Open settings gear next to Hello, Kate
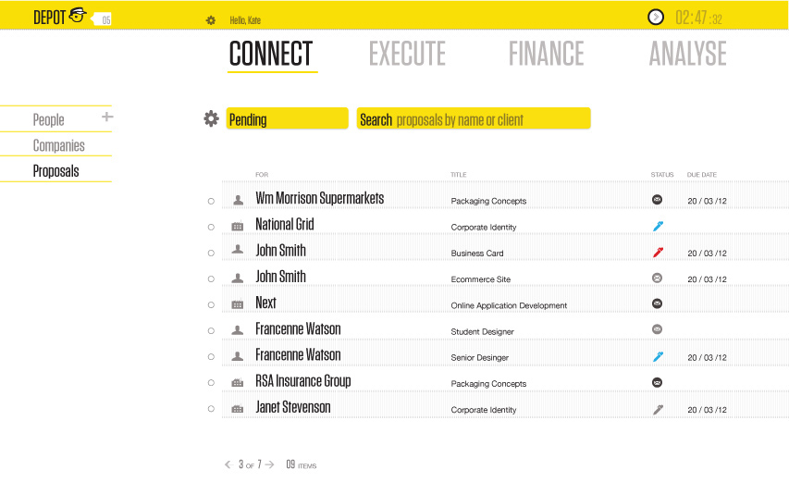 pyautogui.click(x=211, y=20)
